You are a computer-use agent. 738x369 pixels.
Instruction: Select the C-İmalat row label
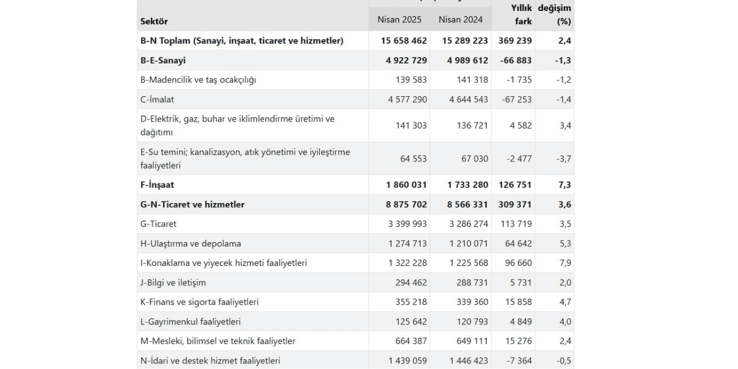(x=157, y=100)
